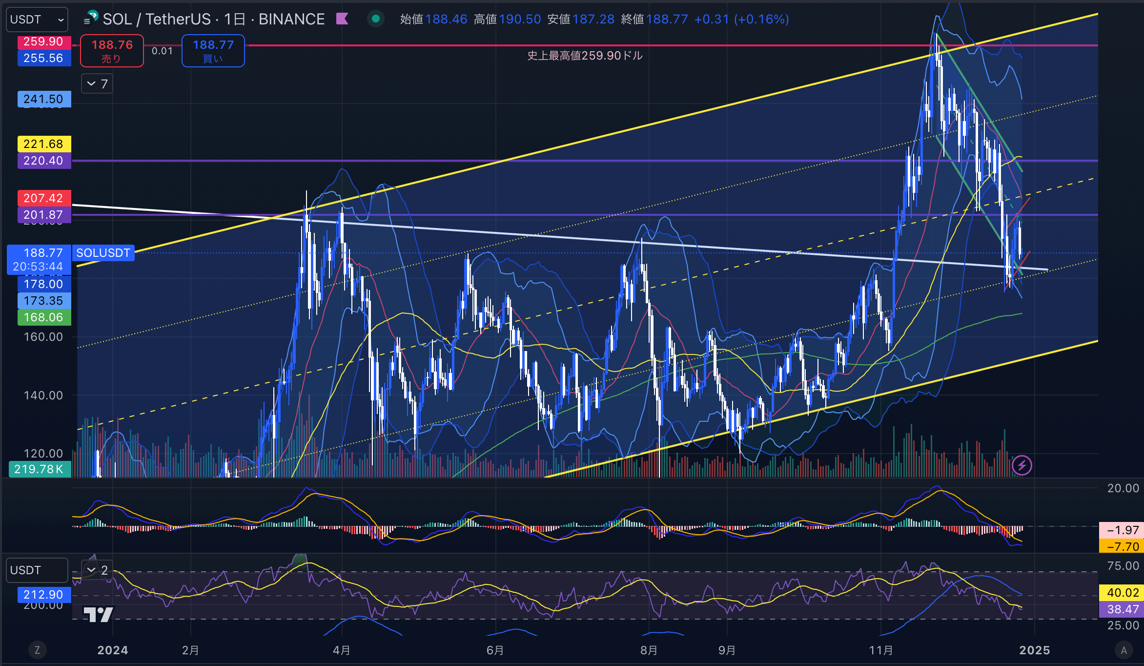The image size is (1144, 666).
Task: Click the 20:53:44 countdown timer
Action: [38, 267]
